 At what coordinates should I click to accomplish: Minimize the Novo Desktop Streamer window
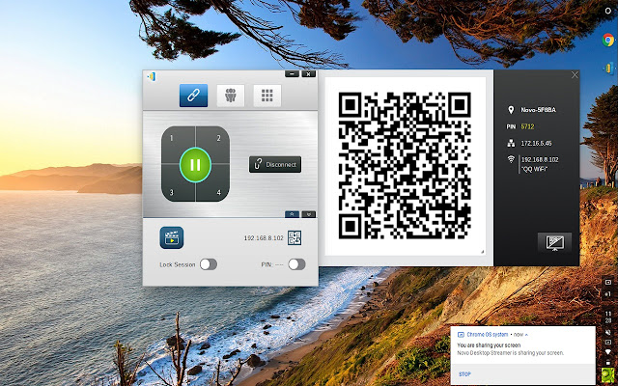[x=292, y=73]
